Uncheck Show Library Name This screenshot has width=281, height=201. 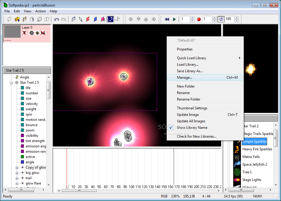point(192,128)
